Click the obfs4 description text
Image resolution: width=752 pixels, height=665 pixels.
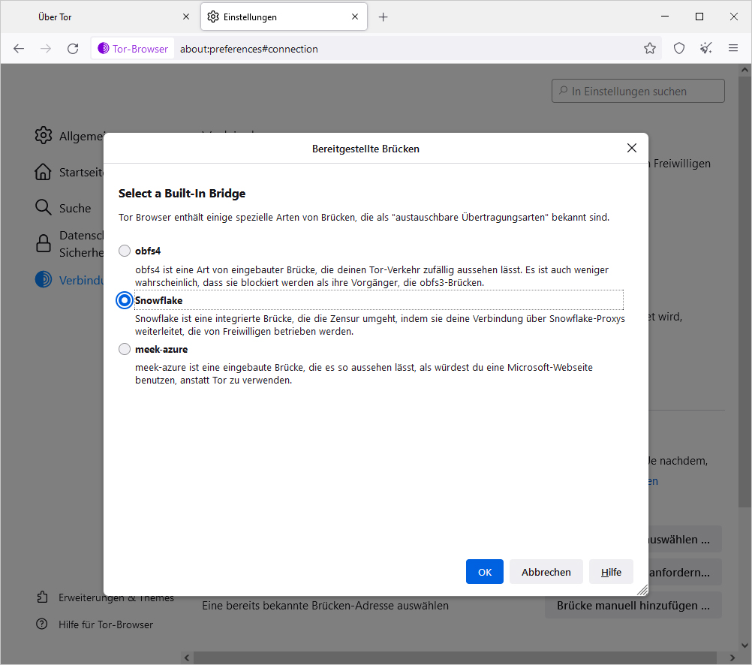pos(371,276)
